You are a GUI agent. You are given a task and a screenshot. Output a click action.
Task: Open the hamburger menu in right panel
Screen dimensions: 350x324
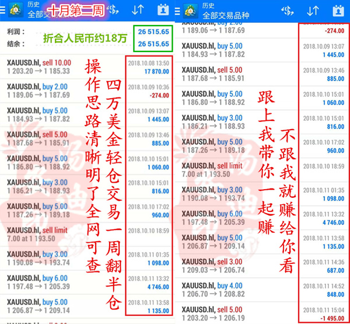(177, 11)
